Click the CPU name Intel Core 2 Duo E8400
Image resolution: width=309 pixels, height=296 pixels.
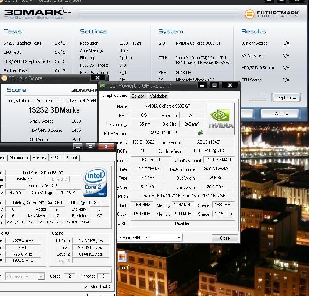click(43, 173)
